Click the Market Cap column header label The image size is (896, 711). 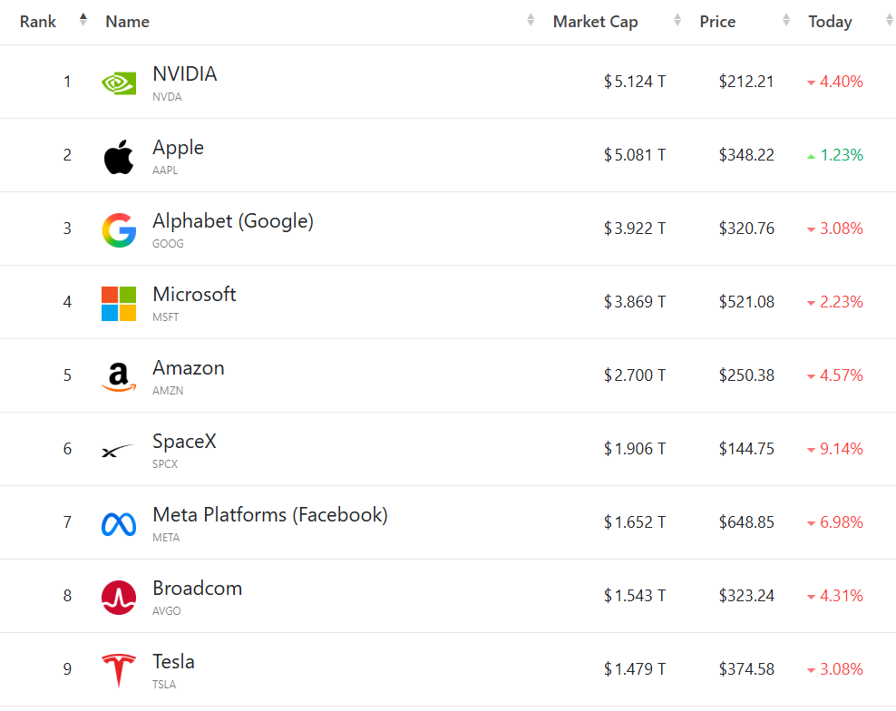(596, 22)
